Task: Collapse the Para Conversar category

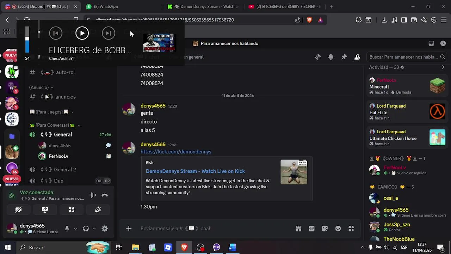Action: (x=55, y=125)
